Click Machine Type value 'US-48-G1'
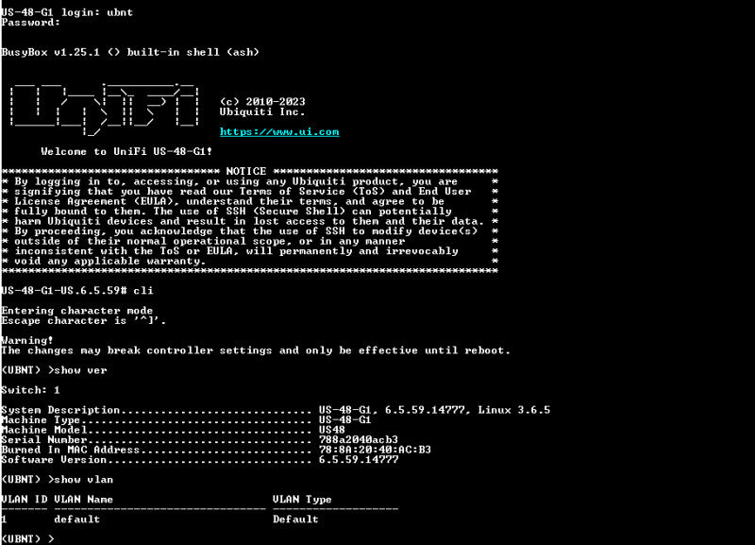Screen dimensions: 755x545 point(345,419)
